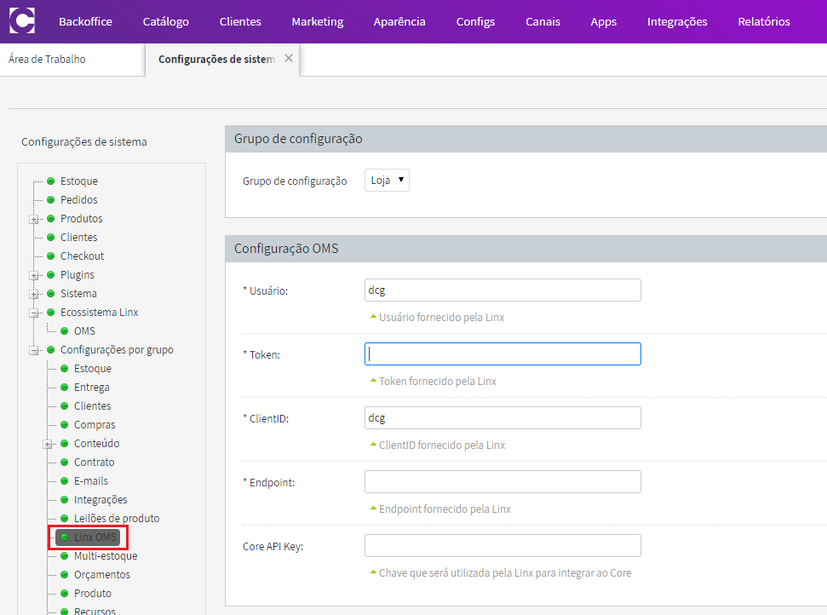Select Checkout in settings tree
827x615 pixels.
coord(82,256)
